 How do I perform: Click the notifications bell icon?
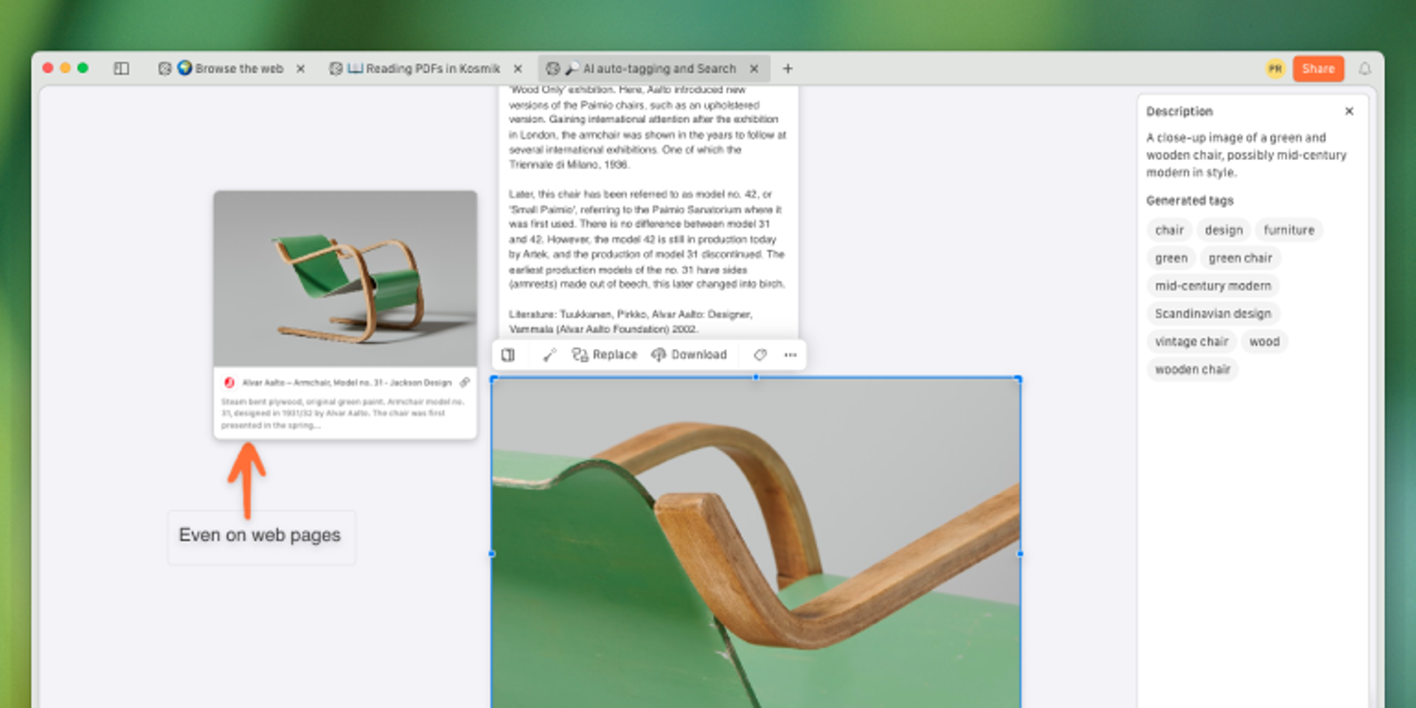coord(1364,69)
